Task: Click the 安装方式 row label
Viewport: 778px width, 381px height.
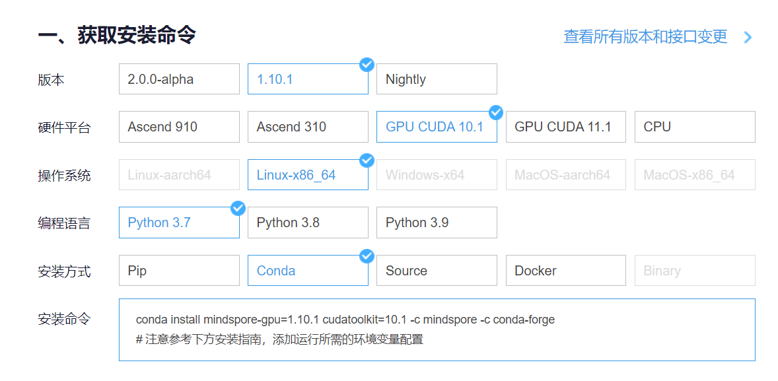Action: tap(65, 271)
